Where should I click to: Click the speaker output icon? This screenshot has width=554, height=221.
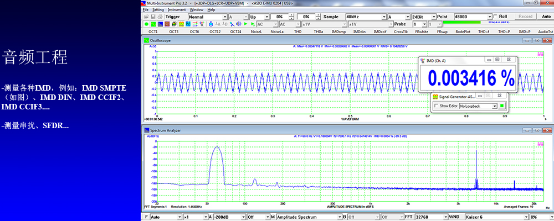tap(239, 24)
